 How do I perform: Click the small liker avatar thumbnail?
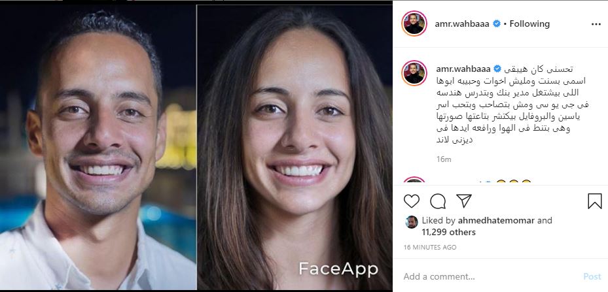coord(412,222)
